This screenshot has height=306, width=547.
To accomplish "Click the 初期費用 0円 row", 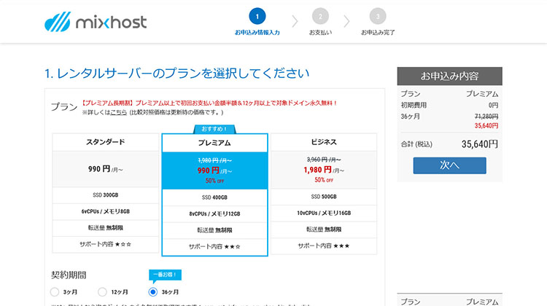I will 450,105.
